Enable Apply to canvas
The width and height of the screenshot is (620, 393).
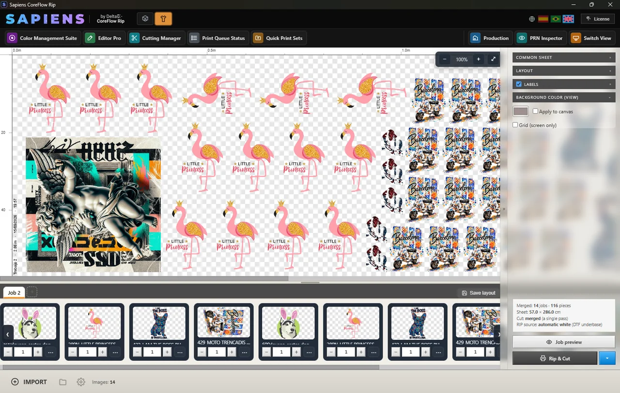[x=535, y=111]
